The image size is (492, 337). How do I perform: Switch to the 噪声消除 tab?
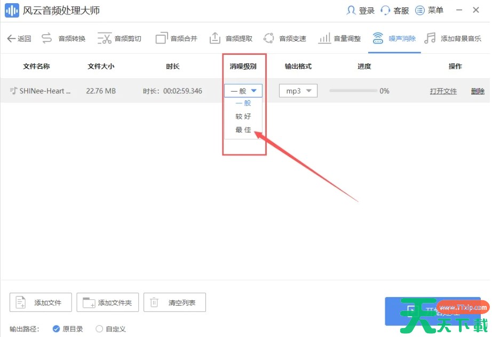tap(395, 38)
